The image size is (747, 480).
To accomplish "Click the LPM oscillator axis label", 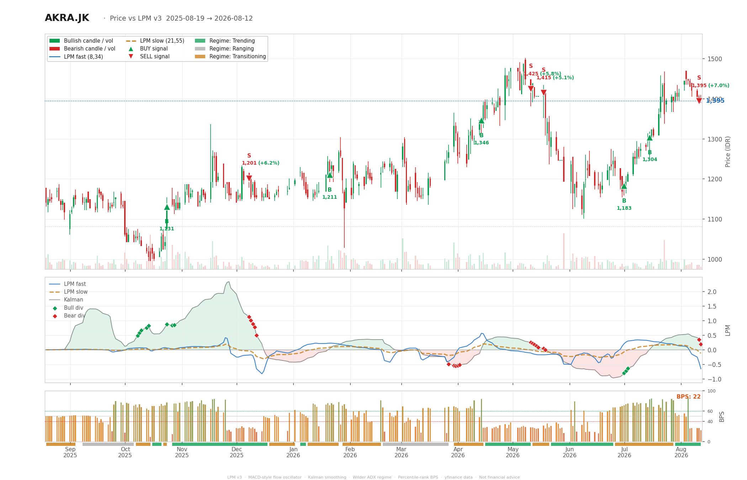I will coord(727,330).
